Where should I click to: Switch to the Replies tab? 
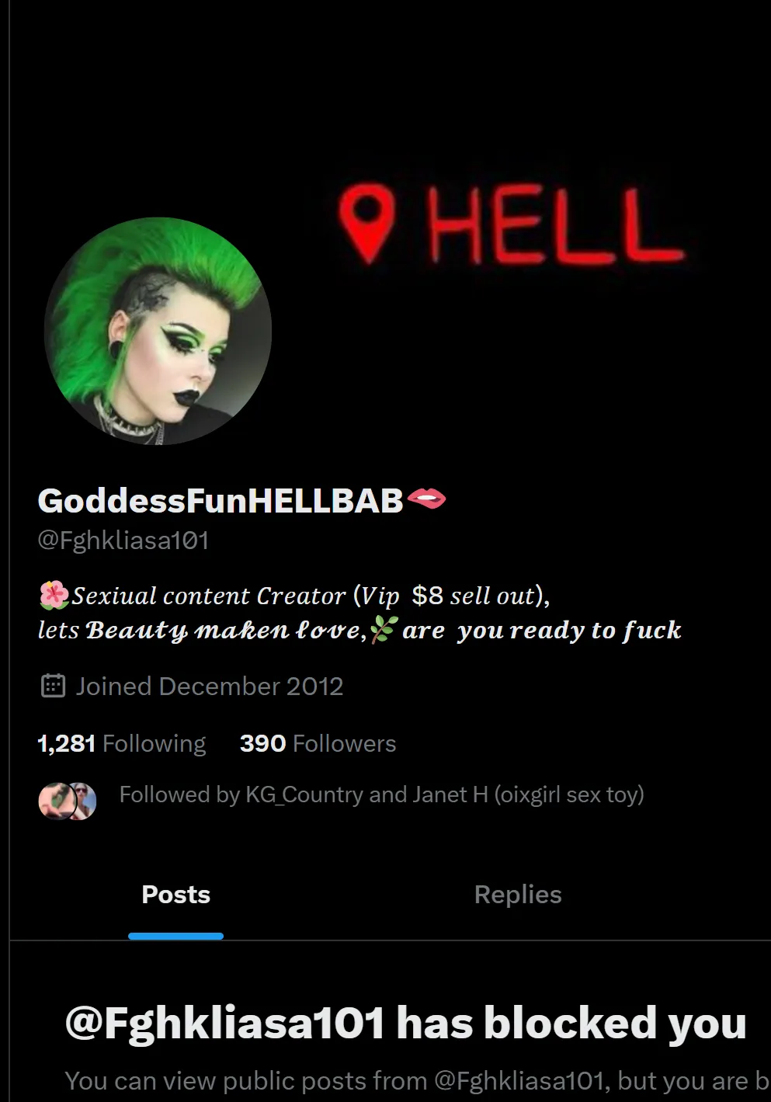518,895
